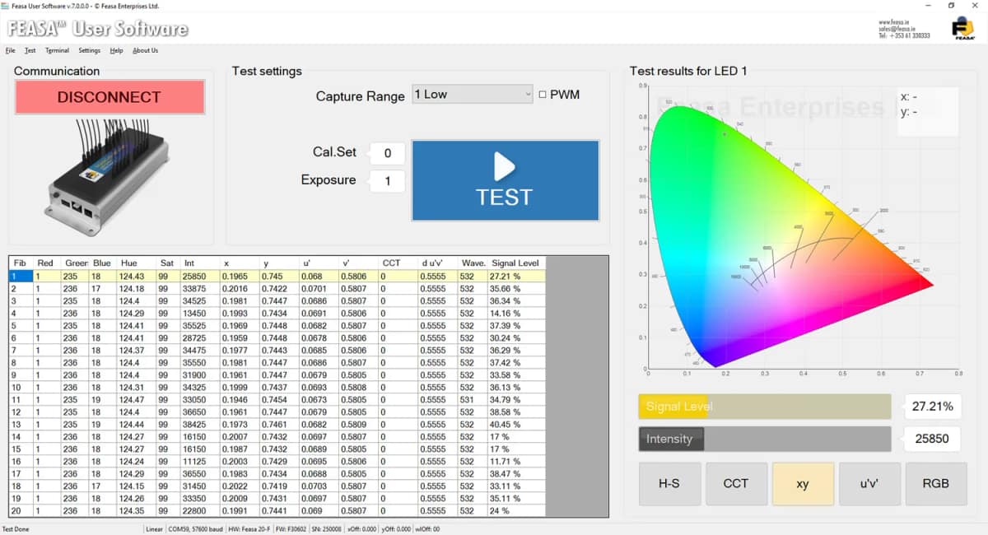Open the Help menu
Image resolution: width=988 pixels, height=535 pixels.
coord(116,50)
